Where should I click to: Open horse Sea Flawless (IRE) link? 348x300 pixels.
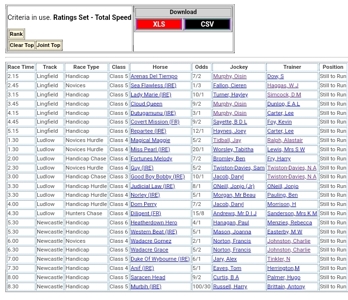pos(153,86)
